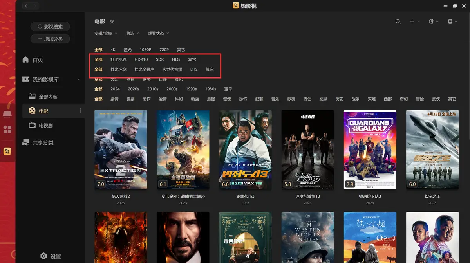
Task: Select 其它 in the DTS audio row
Action: 210,69
